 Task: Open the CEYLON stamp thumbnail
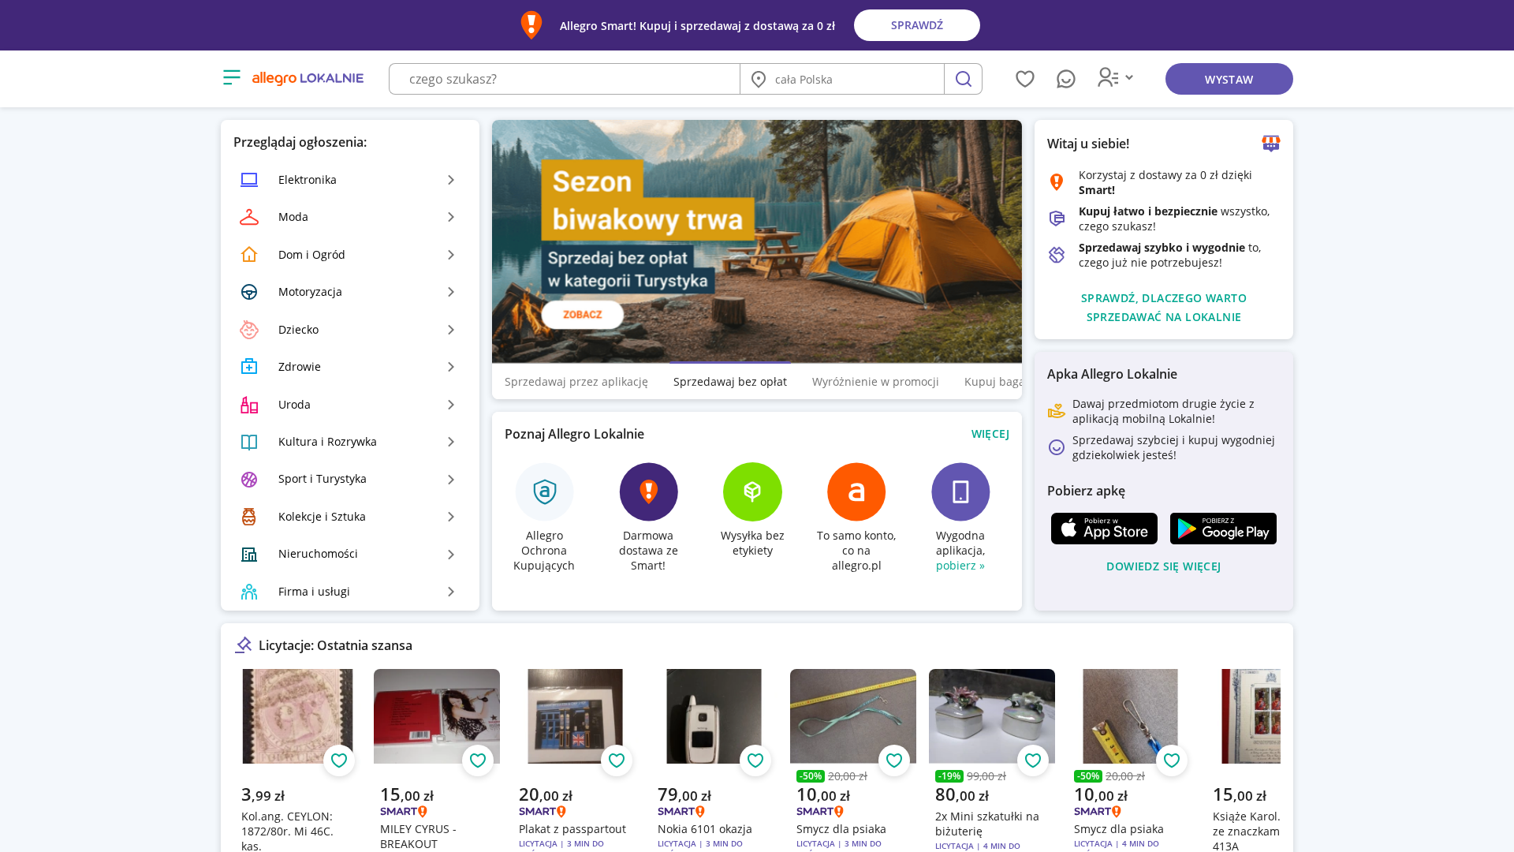(298, 716)
